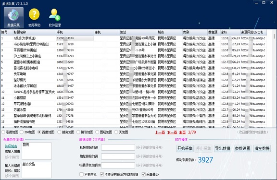Select row 冰冰酱(大学城店)
The height and width of the screenshot is (180, 277).
[134, 86]
